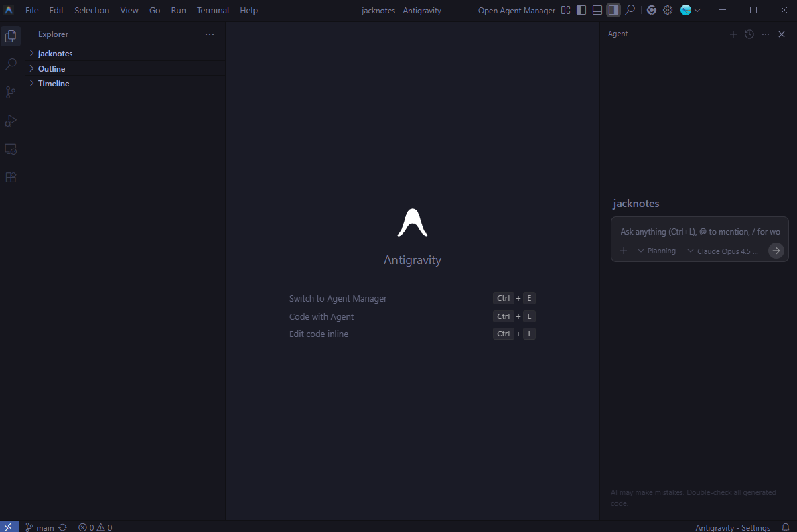Toggle the primary side bar visibility
Image resolution: width=797 pixels, height=532 pixels.
coord(581,10)
